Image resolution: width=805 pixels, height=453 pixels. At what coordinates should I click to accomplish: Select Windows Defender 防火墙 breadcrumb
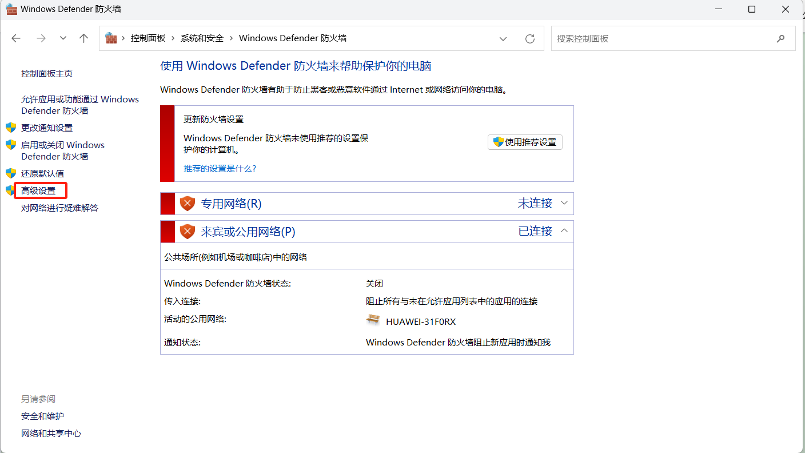[x=293, y=38]
